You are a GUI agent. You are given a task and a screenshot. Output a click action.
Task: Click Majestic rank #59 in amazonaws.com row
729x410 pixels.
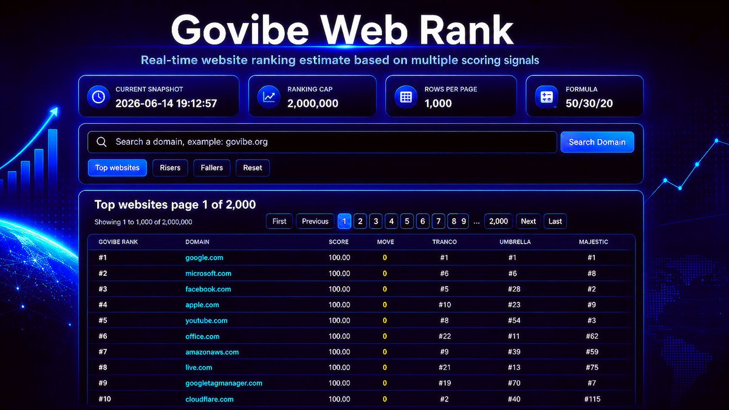592,352
